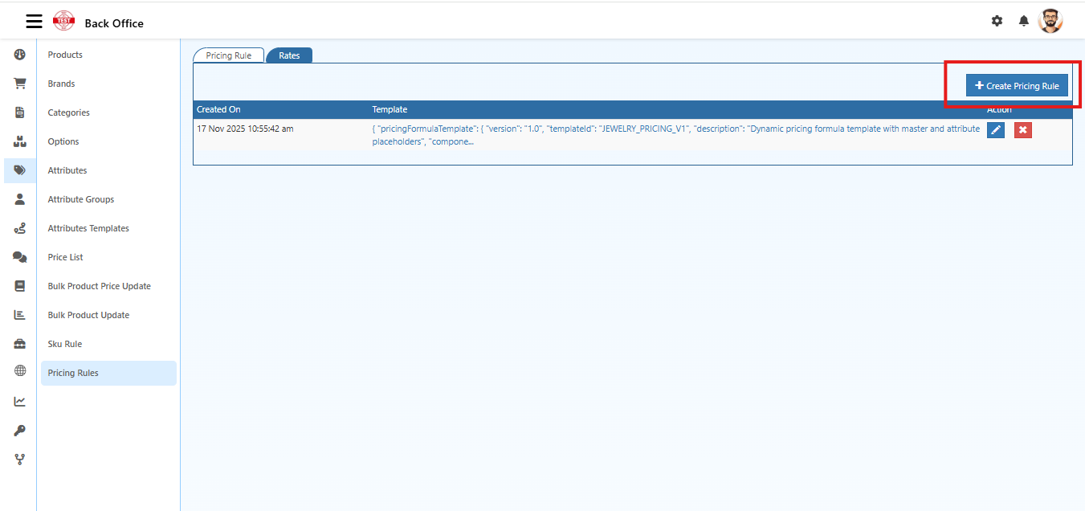This screenshot has width=1085, height=511.
Task: Open Bulk Product Price Update from the sidebar
Action: [99, 285]
